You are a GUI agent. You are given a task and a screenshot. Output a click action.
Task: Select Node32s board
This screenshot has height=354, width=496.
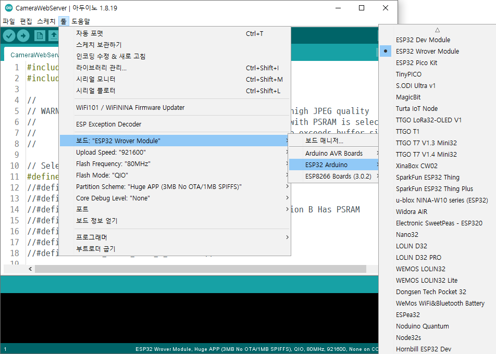tap(437, 337)
